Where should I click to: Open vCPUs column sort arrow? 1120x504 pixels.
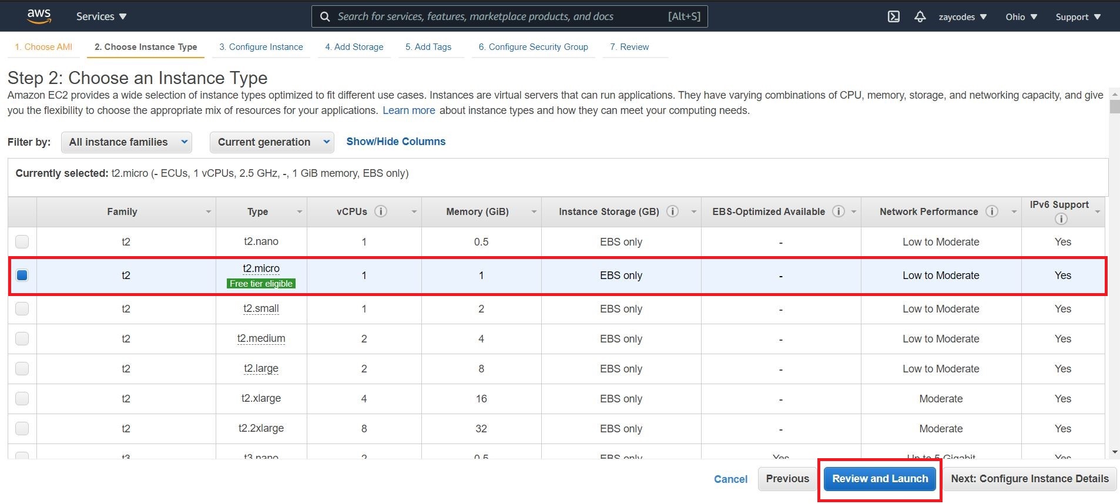414,212
